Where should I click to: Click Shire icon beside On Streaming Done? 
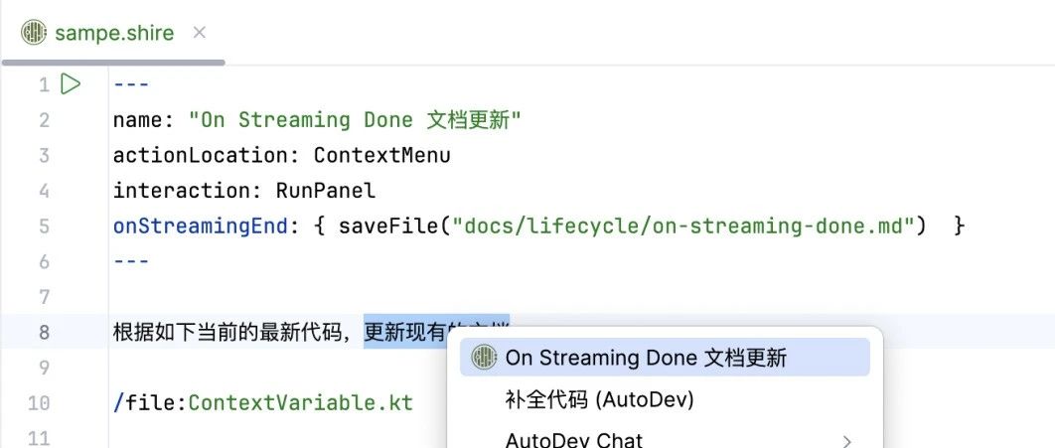pos(484,358)
